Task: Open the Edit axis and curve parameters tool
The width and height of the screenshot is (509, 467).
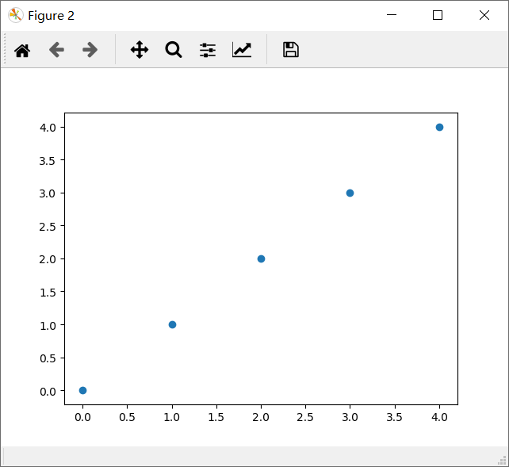Action: (x=242, y=50)
